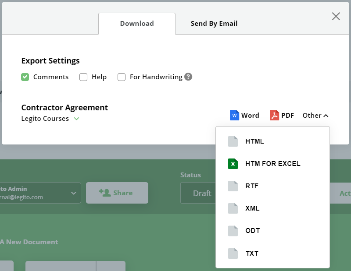The height and width of the screenshot is (271, 351).
Task: Click the Share button in background page
Action: pyautogui.click(x=117, y=193)
